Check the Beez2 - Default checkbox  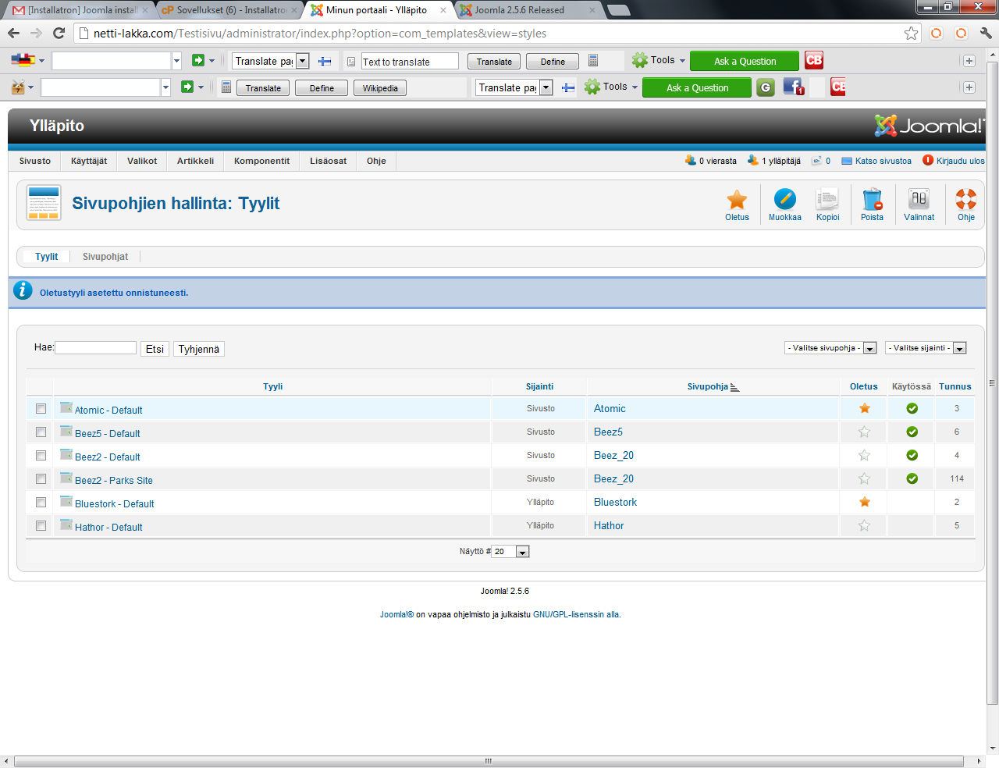coord(41,455)
